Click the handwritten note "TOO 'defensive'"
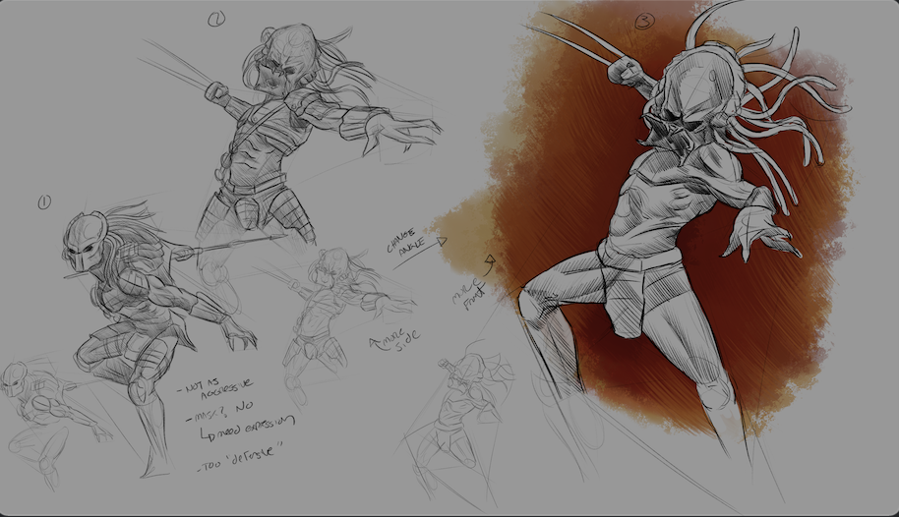 coord(240,457)
